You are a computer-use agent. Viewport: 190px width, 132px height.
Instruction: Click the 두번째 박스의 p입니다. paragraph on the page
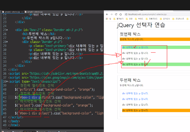[x=132, y=85]
